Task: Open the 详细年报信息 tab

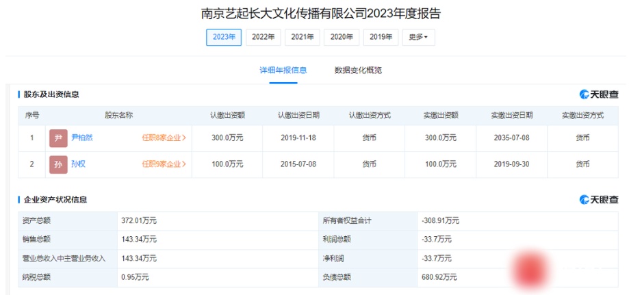Action: [x=283, y=70]
